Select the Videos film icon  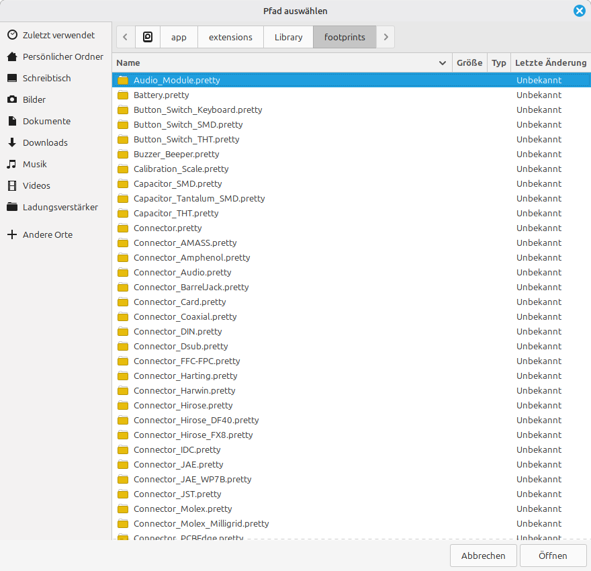(13, 185)
